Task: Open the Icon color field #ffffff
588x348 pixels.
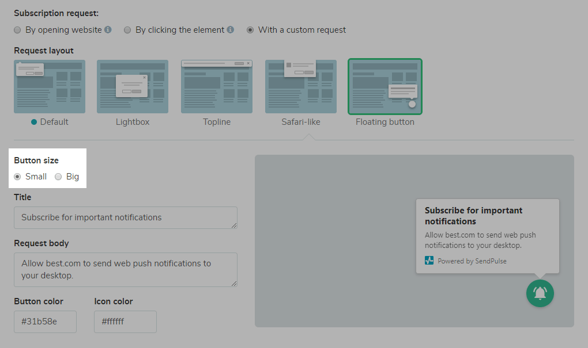Action: (125, 322)
